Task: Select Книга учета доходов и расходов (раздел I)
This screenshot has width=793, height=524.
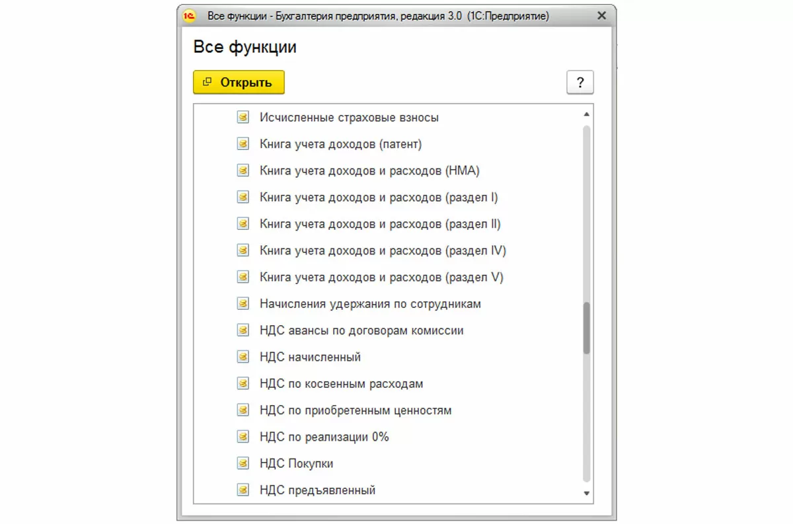Action: coord(379,198)
